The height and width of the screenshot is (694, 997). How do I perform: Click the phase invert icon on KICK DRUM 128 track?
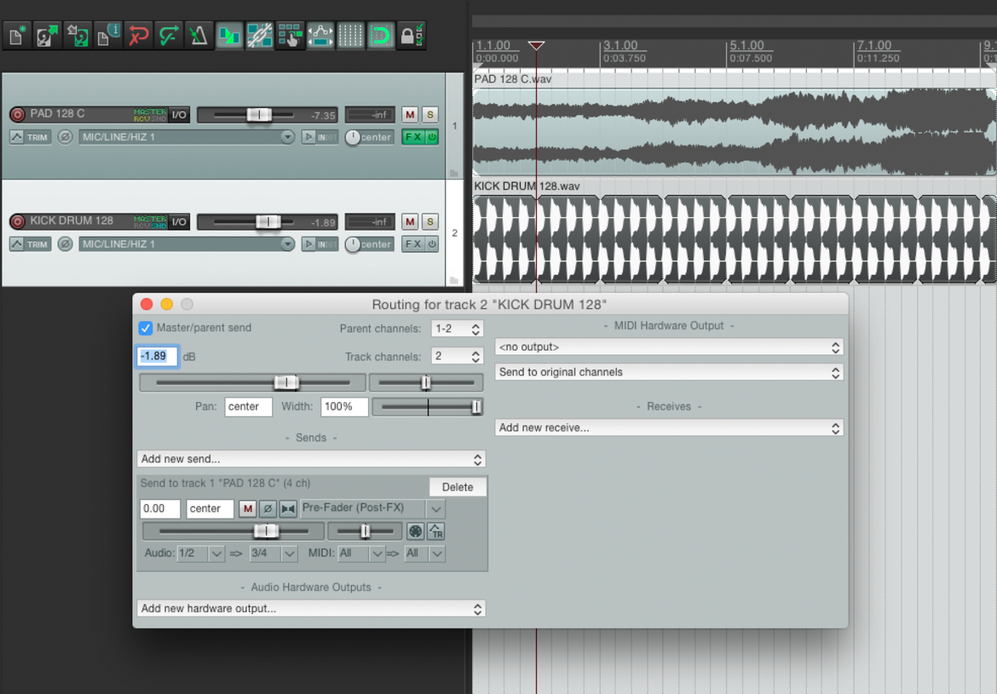pos(65,244)
